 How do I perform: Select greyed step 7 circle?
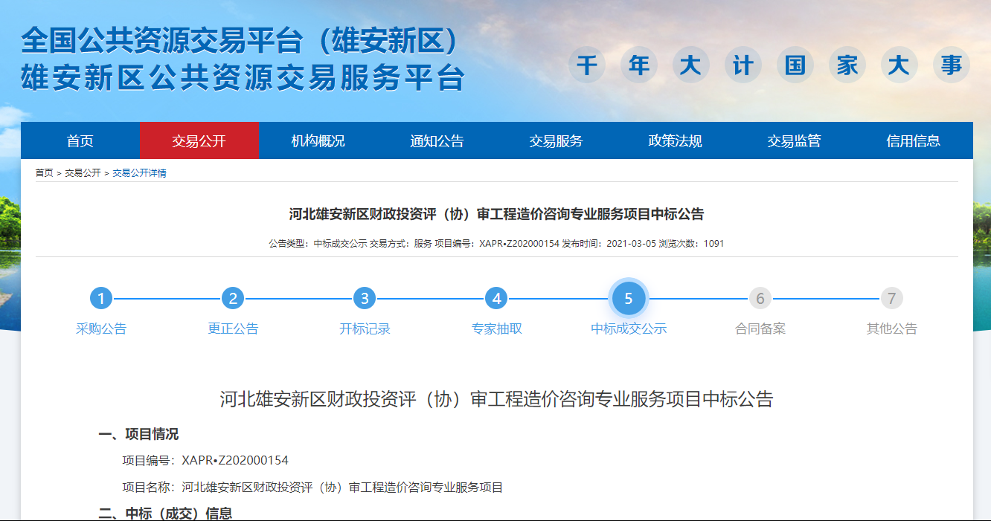[x=892, y=299]
